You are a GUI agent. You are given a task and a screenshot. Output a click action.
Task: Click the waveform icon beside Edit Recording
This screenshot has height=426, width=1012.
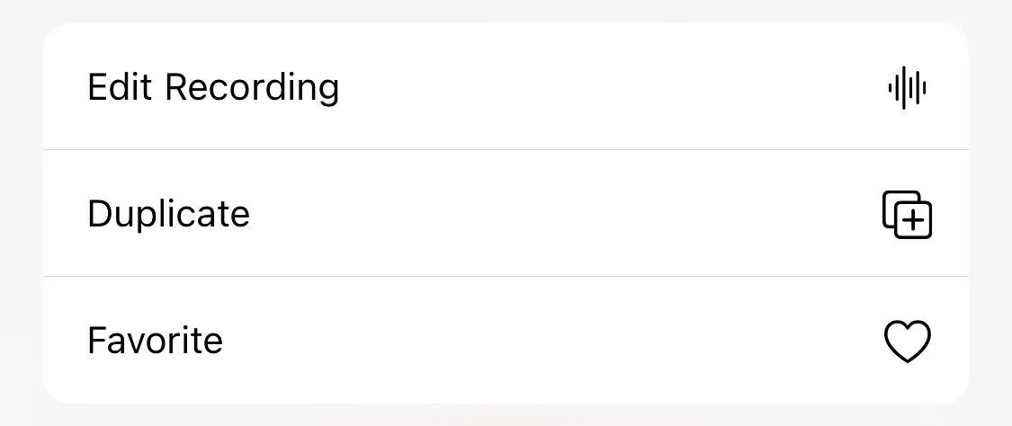coord(907,88)
